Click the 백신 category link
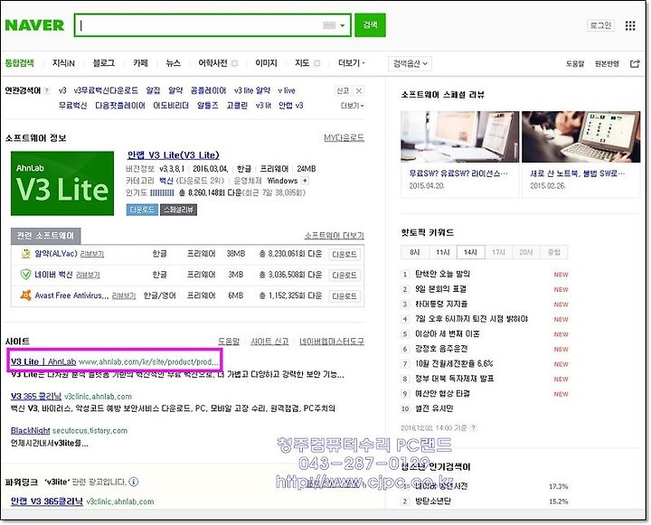This screenshot has width=651, height=525. point(166,181)
